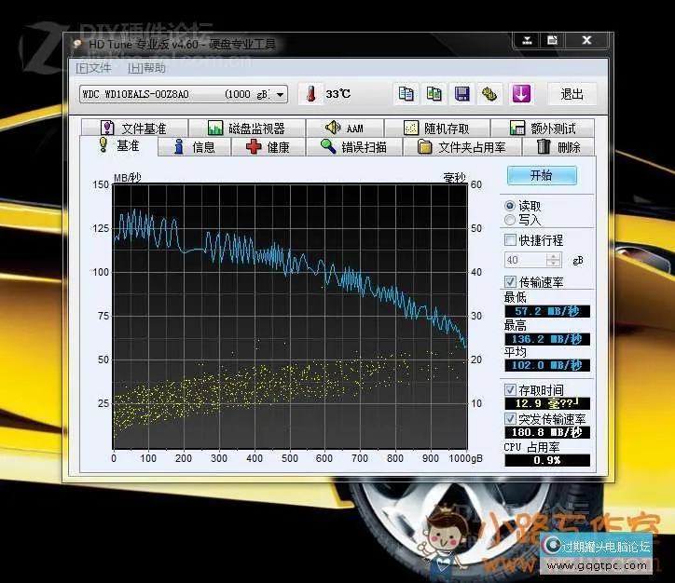Enable the 快捷行程 checkbox
Screen dimensions: 675x583
pyautogui.click(x=510, y=240)
